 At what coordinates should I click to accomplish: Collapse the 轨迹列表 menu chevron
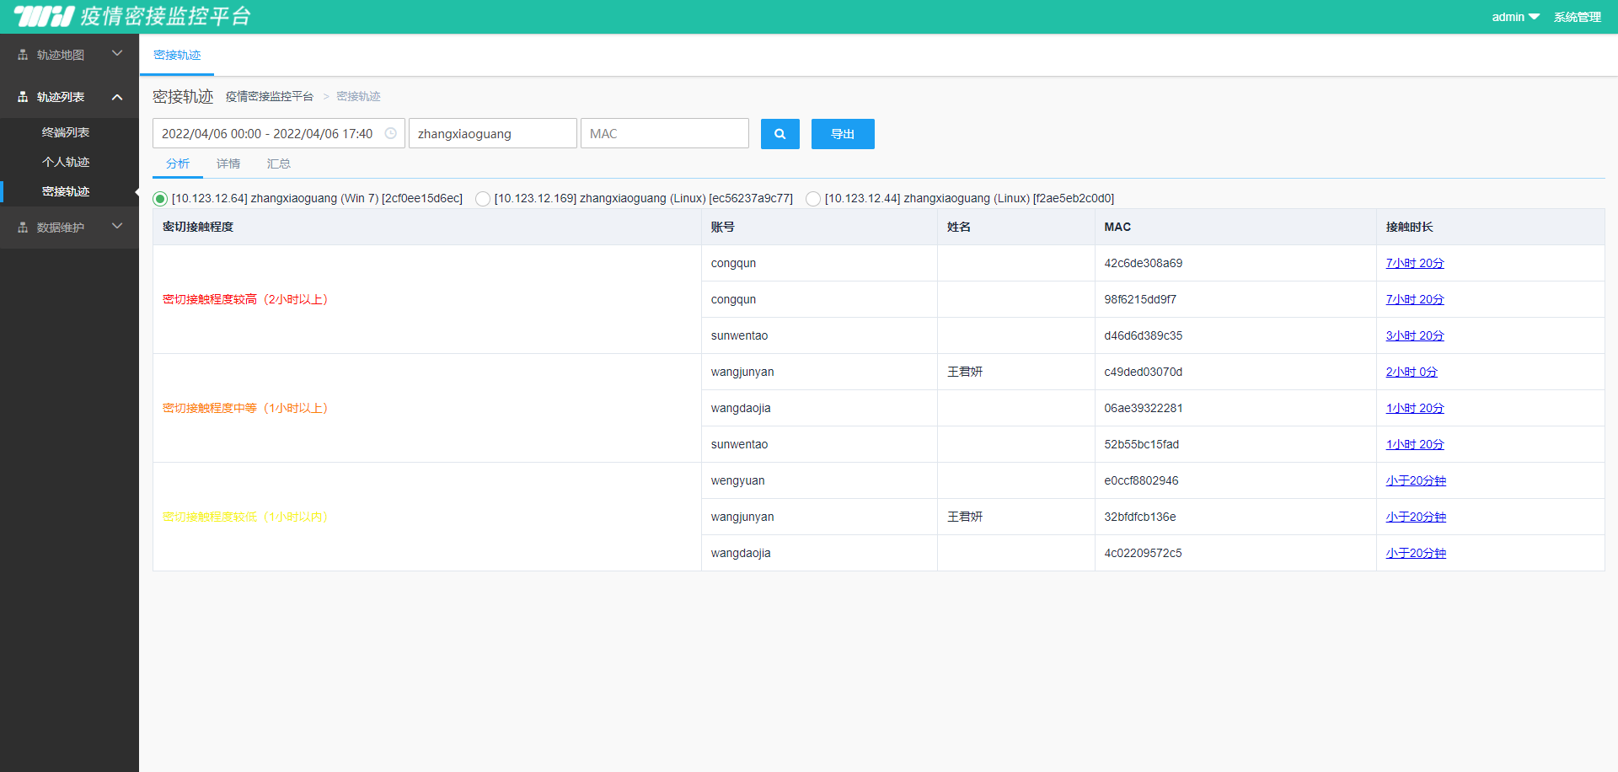[117, 97]
